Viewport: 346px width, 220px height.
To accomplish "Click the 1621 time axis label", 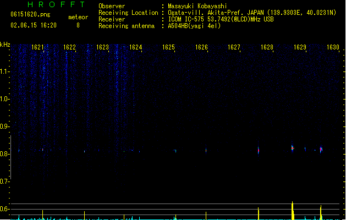I will [37, 47].
